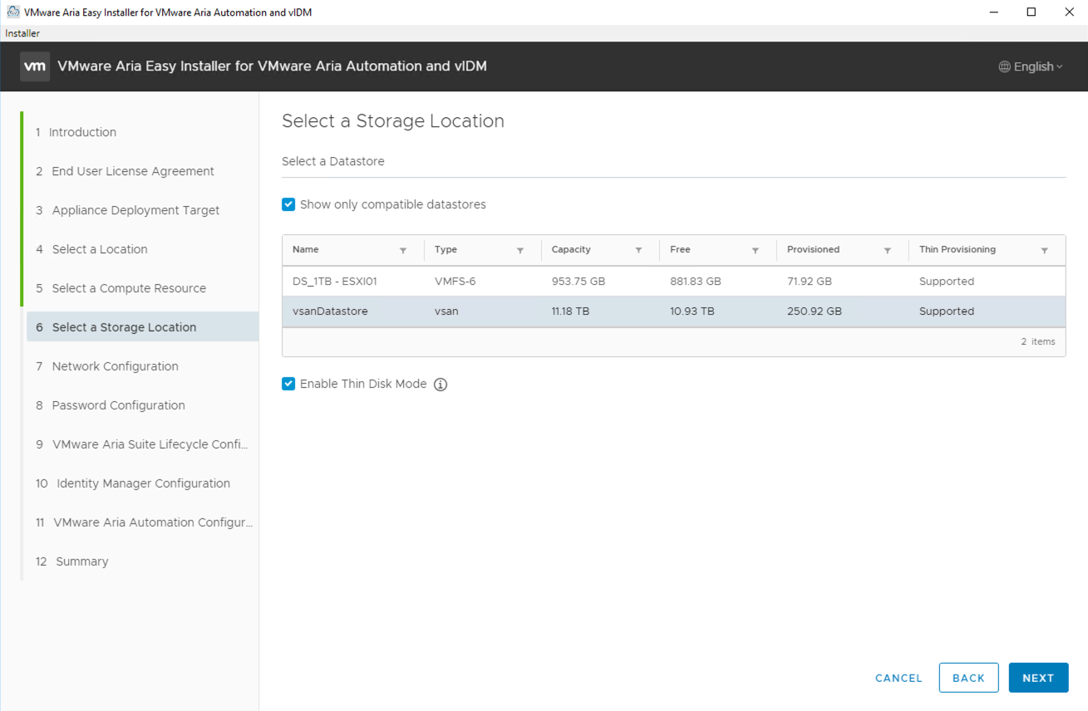This screenshot has width=1088, height=711.
Task: Click the 881.83 GB free cell
Action: click(x=696, y=282)
